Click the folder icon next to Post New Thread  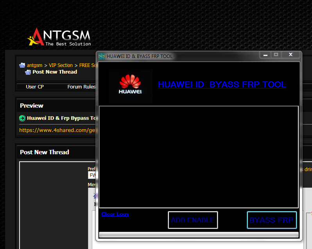tap(28, 72)
